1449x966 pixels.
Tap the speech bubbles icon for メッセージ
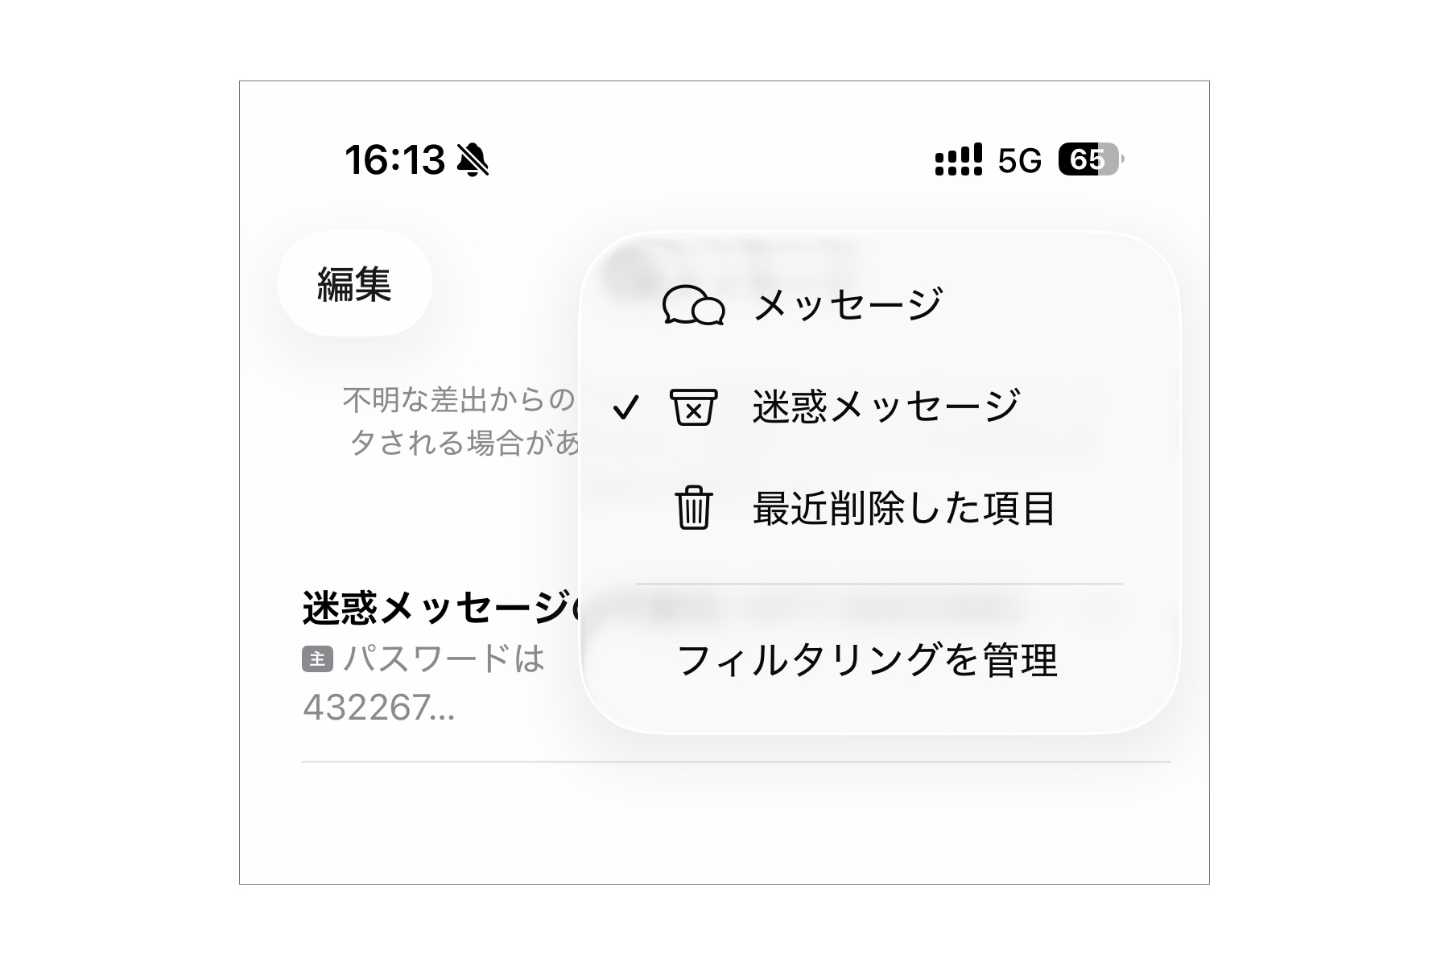tap(693, 305)
